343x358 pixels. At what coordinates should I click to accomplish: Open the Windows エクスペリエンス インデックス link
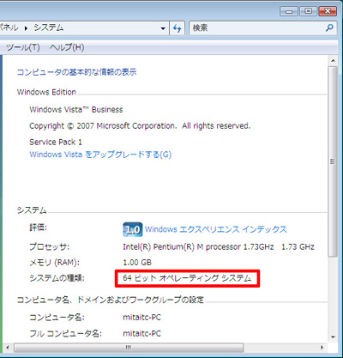point(216,229)
